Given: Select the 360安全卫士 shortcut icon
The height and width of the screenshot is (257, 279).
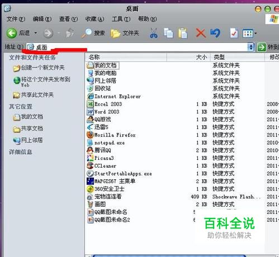Looking at the screenshot, I should point(90,189).
